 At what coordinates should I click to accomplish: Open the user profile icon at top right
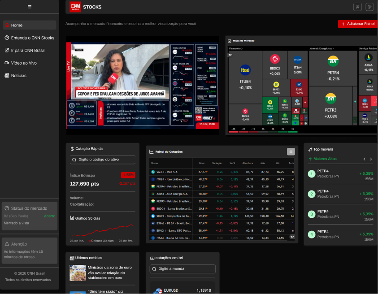357,7
